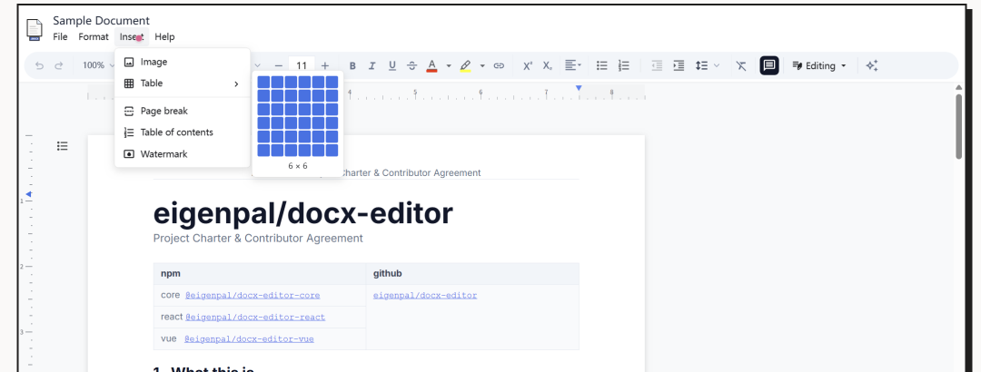Open the line spacing dropdown
The image size is (981, 372).
click(x=708, y=65)
